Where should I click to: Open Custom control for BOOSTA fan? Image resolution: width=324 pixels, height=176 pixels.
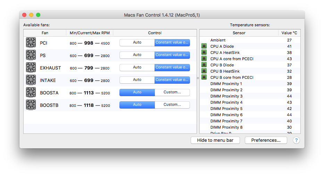coord(172,92)
